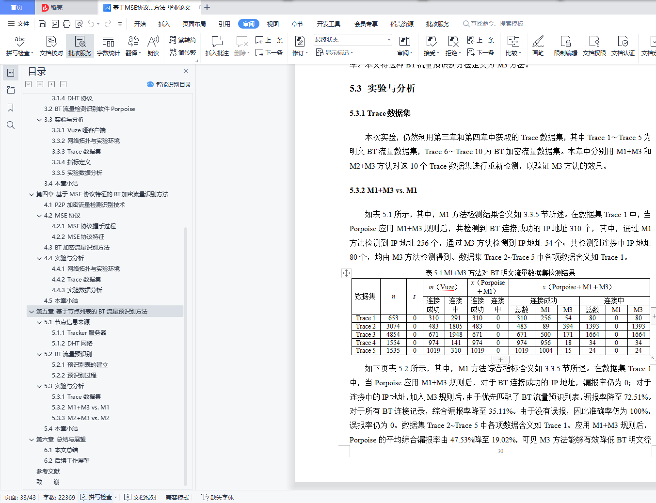Start the 朗读 read-aloud tool
Screen dimensions: 656x503
coord(153,46)
